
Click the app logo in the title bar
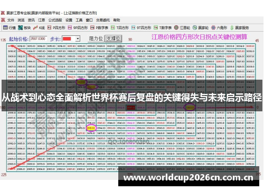point(3,13)
